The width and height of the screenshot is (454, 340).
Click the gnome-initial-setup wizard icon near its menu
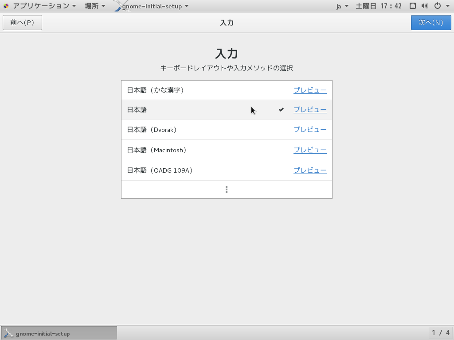[x=117, y=6]
